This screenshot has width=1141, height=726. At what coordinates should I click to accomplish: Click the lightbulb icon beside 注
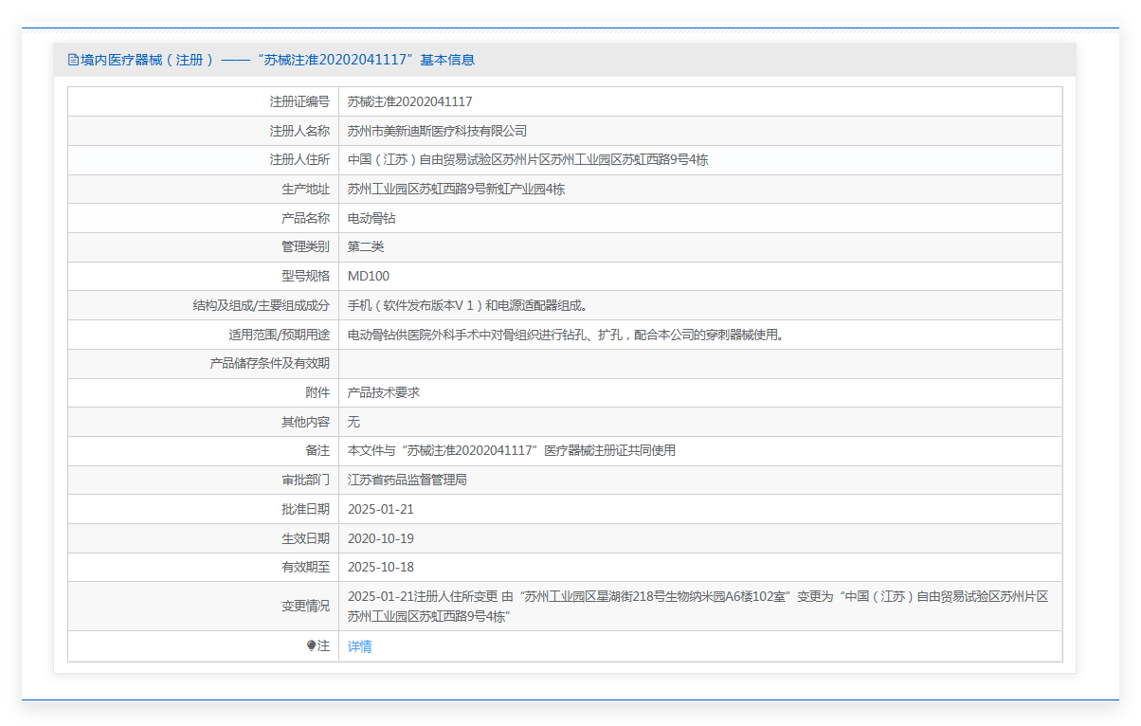point(311,645)
